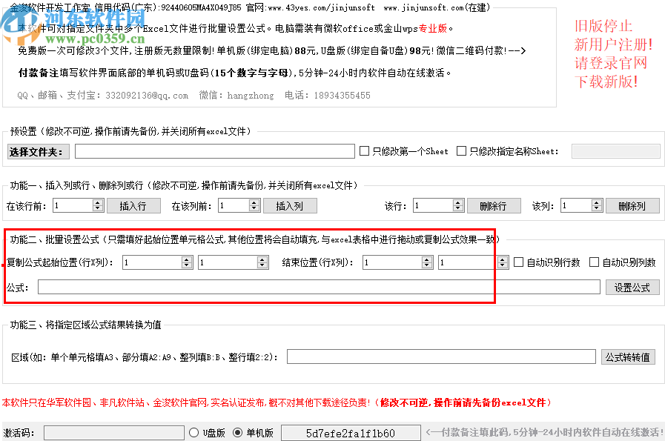Click the 删除行 button
Image resolution: width=665 pixels, height=441 pixels.
(494, 205)
